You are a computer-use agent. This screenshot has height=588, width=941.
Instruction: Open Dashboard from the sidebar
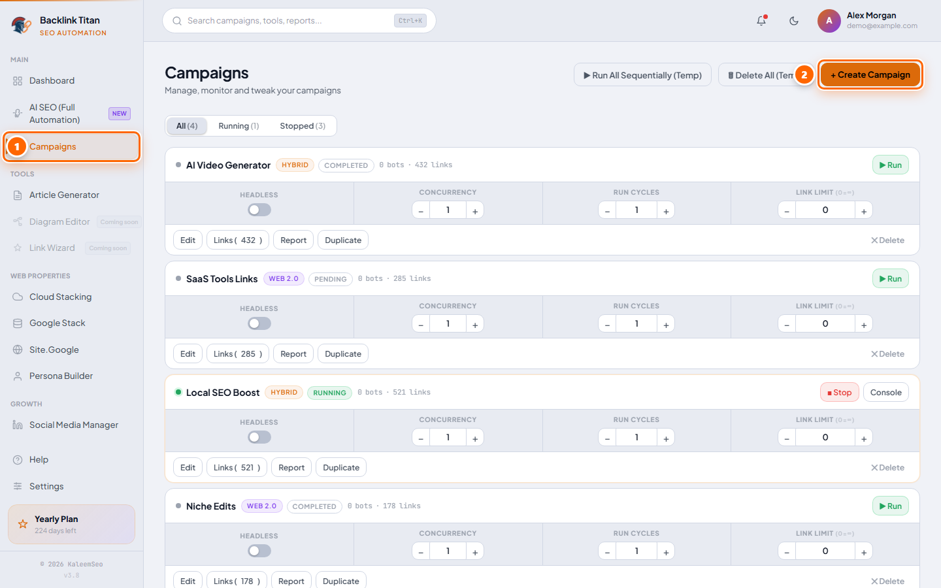(x=72, y=81)
